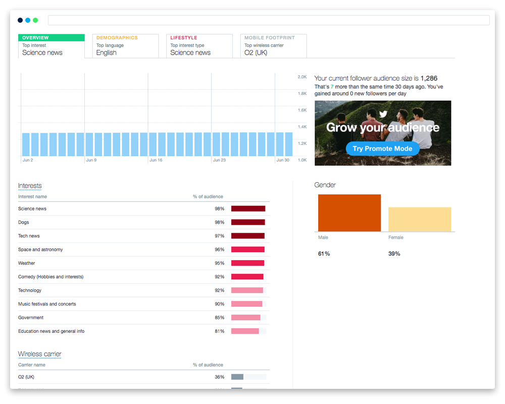Click the Try Promote Mode button
This screenshot has width=505, height=404.
(x=382, y=148)
